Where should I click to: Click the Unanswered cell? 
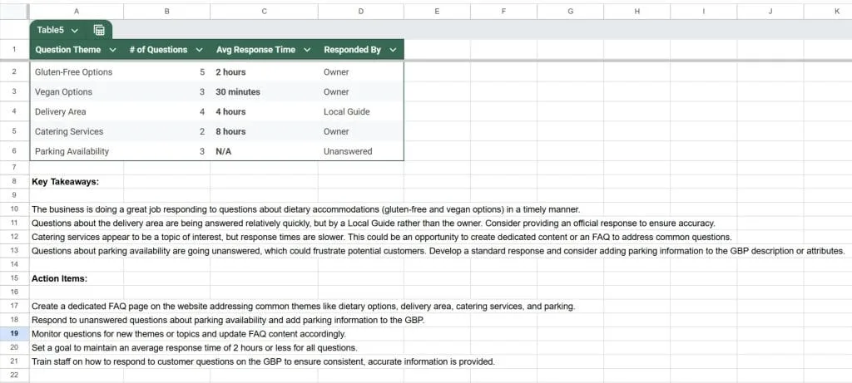point(361,151)
